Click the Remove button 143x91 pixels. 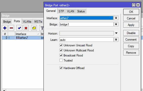coord(131,53)
